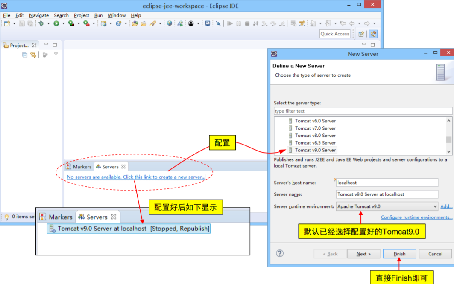Select the Project Explorer tab
Screen dimensions: 454x284
tap(19, 45)
